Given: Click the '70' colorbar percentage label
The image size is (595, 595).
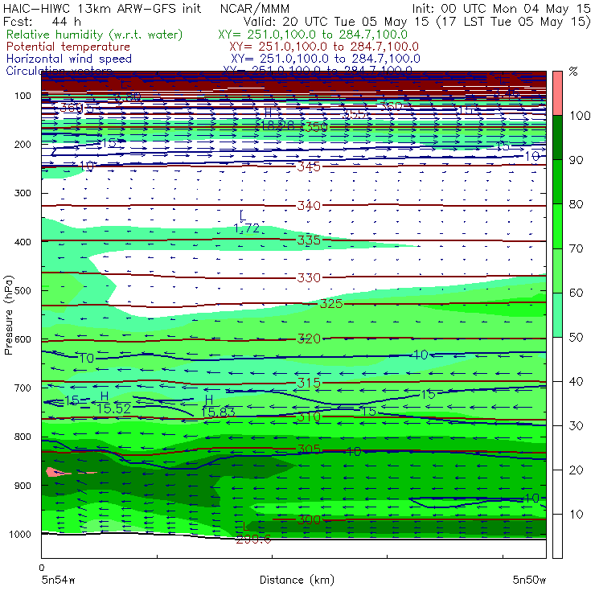Looking at the screenshot, I should (x=576, y=248).
